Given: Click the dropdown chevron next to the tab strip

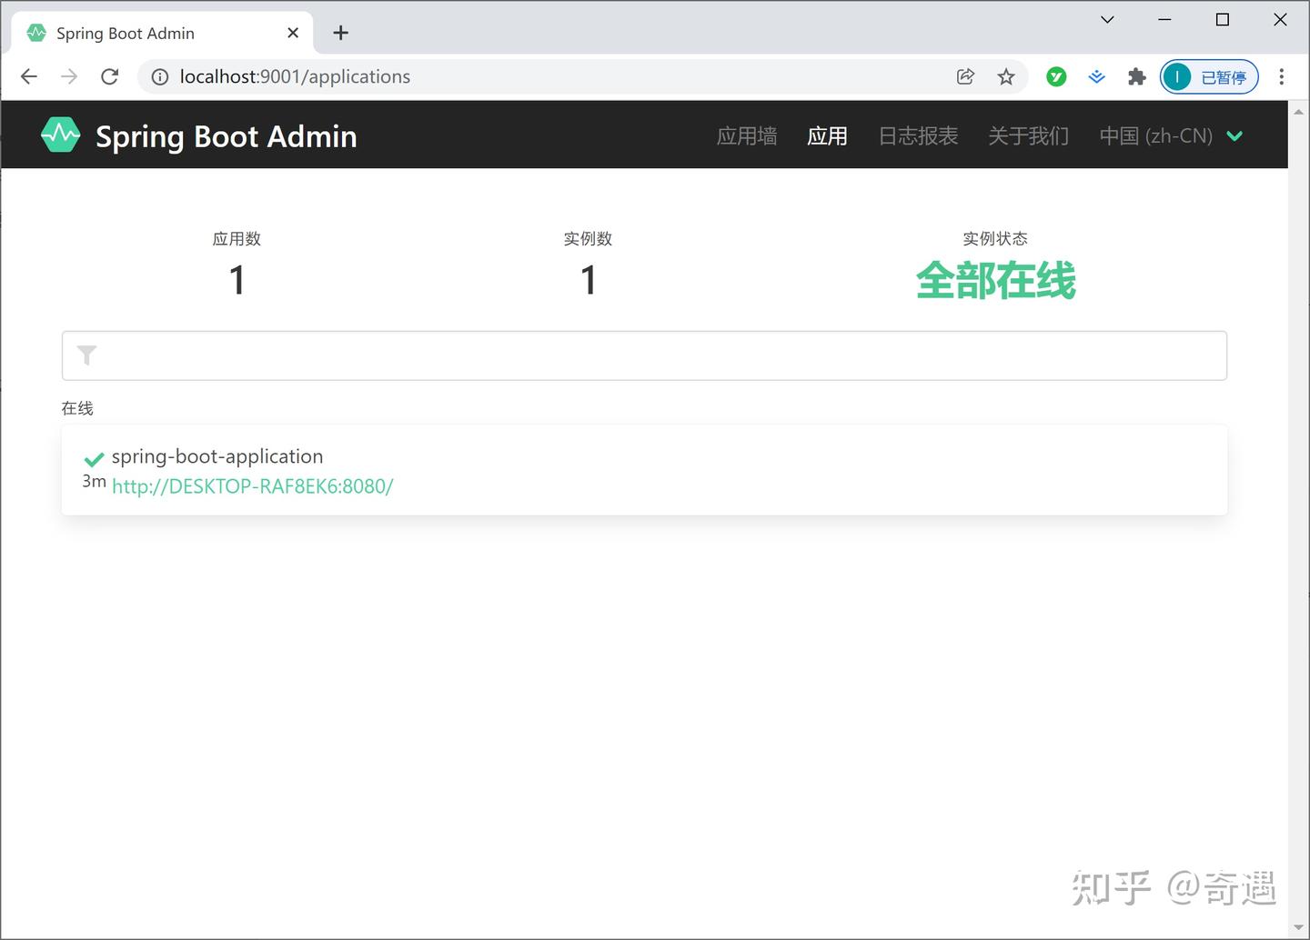Looking at the screenshot, I should coord(1106,19).
